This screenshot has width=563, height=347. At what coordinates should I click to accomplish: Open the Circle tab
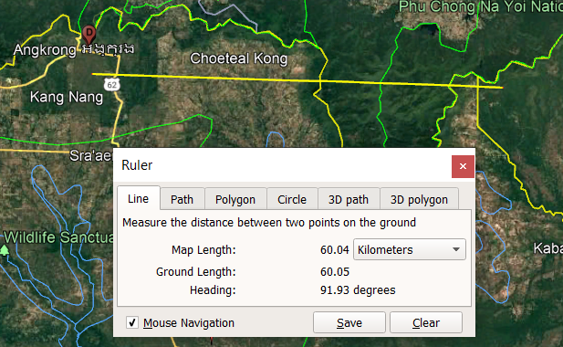[x=292, y=199]
